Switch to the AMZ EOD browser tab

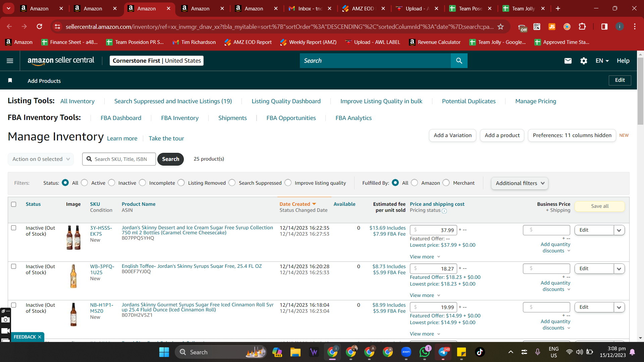tap(363, 8)
